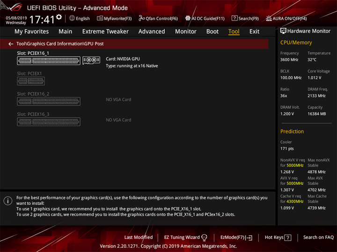337x252 pixels.
Task: Open Qfan Control fan icon
Action: (141, 18)
